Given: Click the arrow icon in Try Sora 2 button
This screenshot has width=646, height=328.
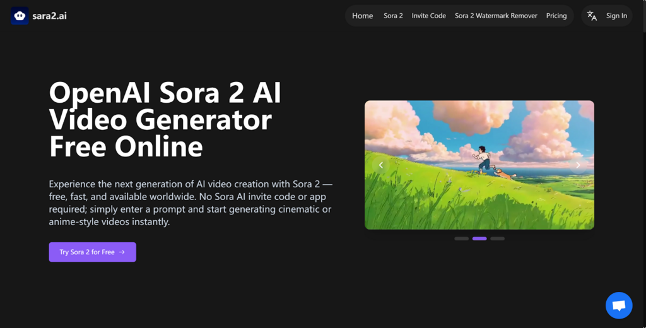Looking at the screenshot, I should pos(122,252).
